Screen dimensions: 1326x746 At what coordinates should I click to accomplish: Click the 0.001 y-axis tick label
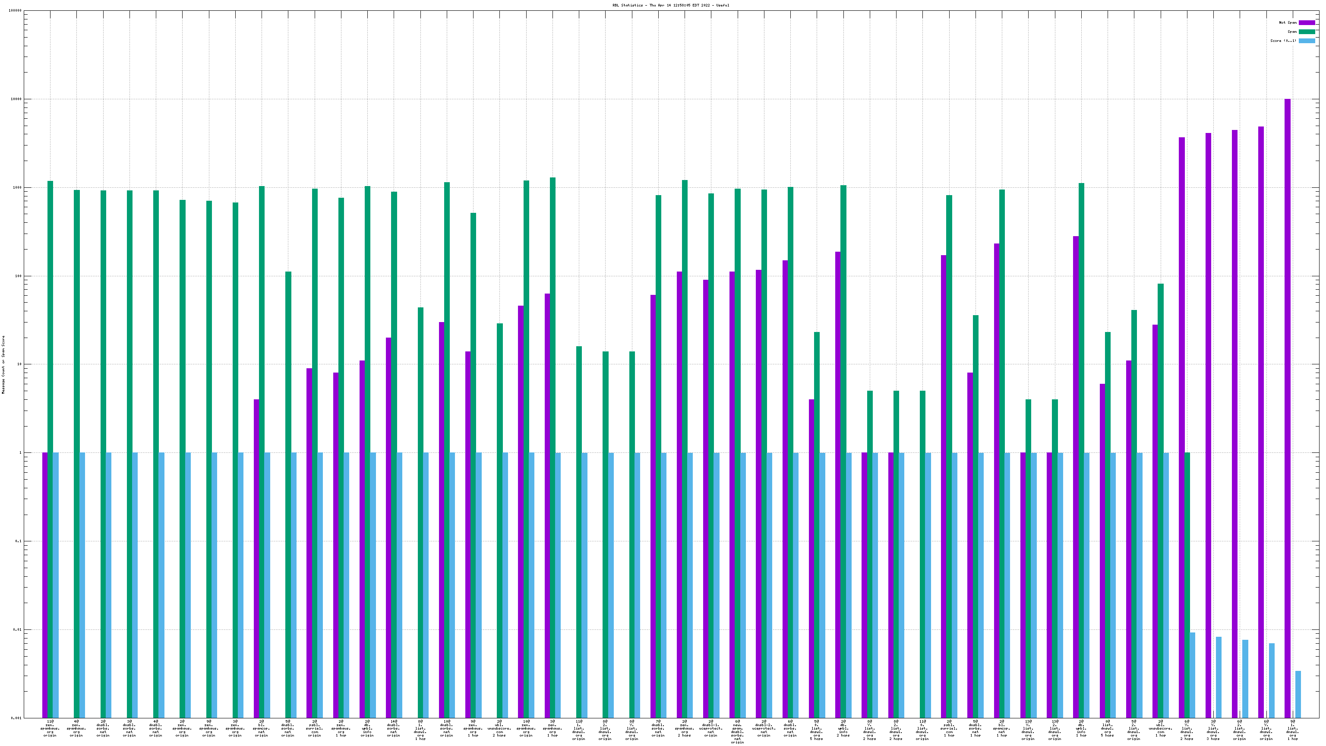coord(16,718)
